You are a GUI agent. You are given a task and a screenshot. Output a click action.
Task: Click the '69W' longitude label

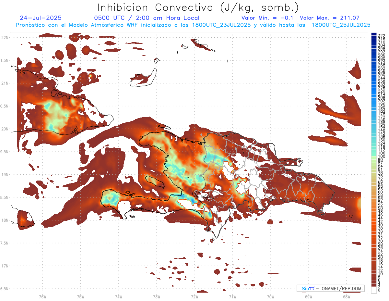pos(309,296)
